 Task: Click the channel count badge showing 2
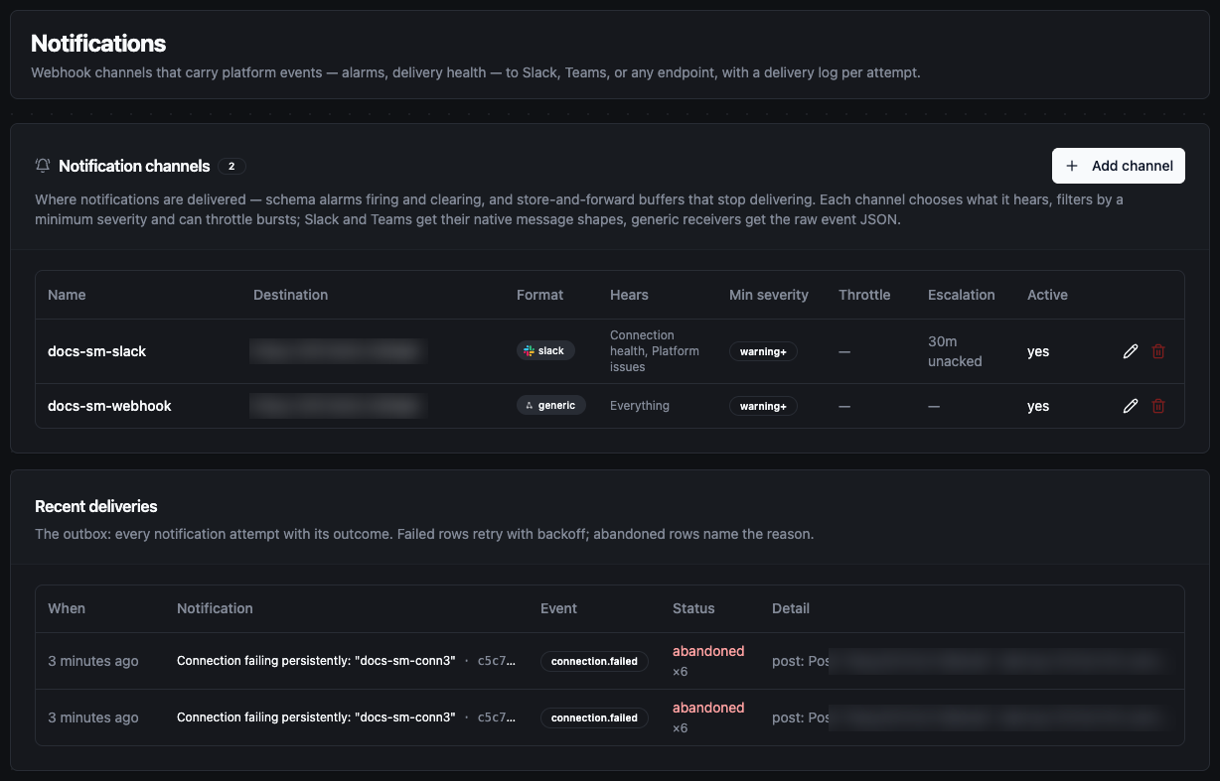coord(232,166)
